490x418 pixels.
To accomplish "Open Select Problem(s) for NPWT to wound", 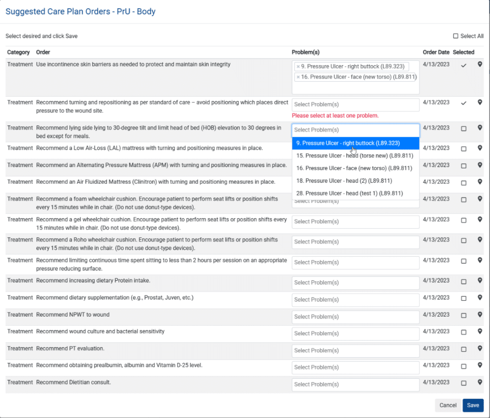I will [x=356, y=317].
